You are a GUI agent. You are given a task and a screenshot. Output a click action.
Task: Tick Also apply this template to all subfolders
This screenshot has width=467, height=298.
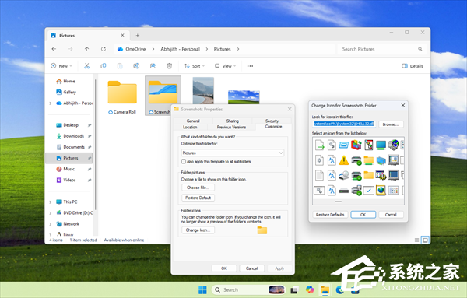(x=184, y=161)
